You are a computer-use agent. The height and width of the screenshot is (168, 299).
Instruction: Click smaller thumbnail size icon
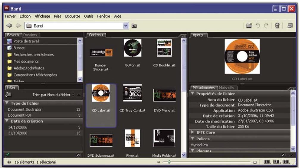point(158,162)
